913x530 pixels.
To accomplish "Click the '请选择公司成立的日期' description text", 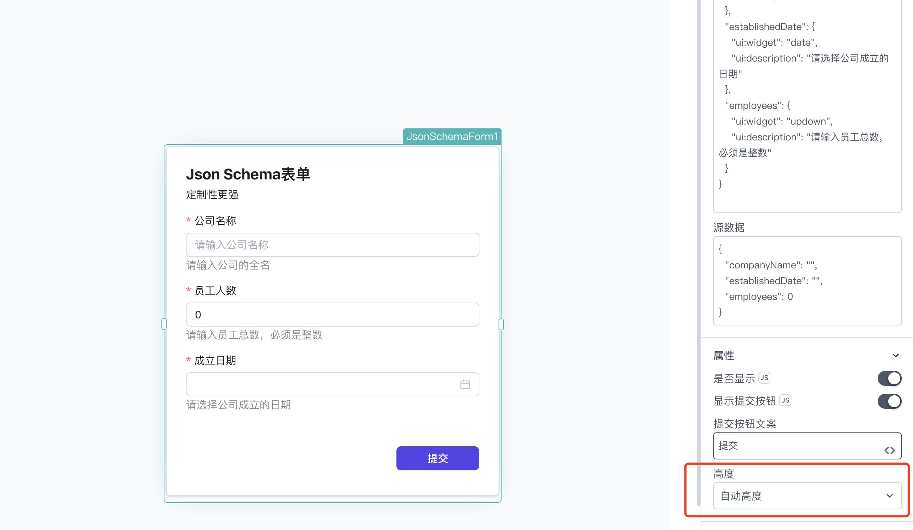I will (x=238, y=405).
